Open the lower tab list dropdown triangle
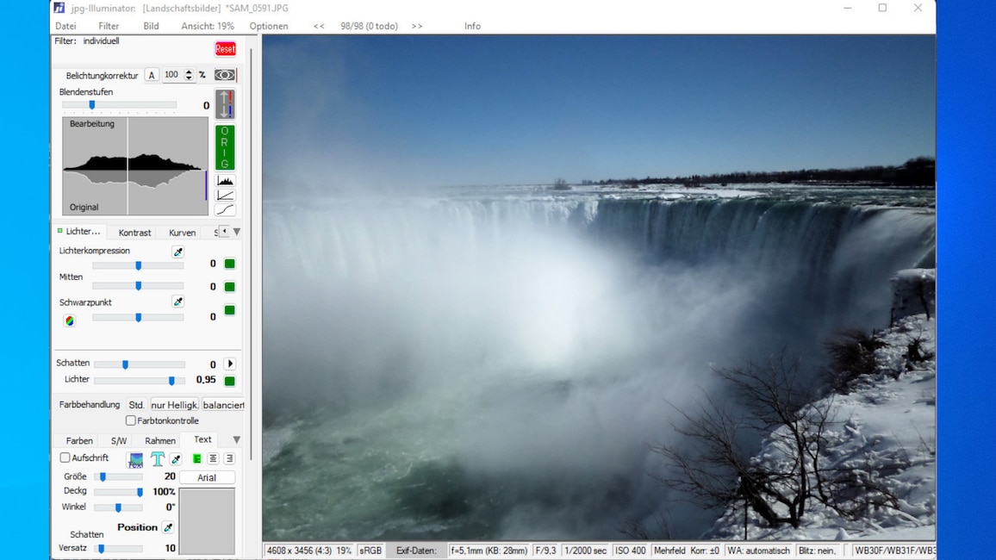The height and width of the screenshot is (560, 996). (x=237, y=439)
